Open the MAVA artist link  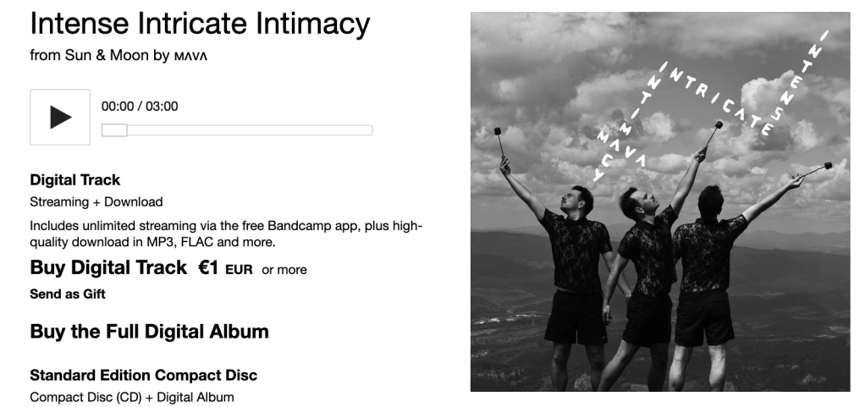(x=190, y=56)
